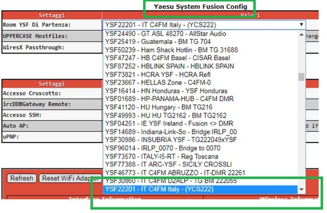This screenshot has width=327, height=213.
Task: Pick YSF50239 - Ham Shack Hotlin option
Action: coord(201,50)
